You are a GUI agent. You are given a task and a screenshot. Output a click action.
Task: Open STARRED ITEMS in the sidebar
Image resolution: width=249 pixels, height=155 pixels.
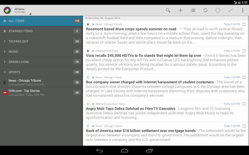tap(41, 31)
